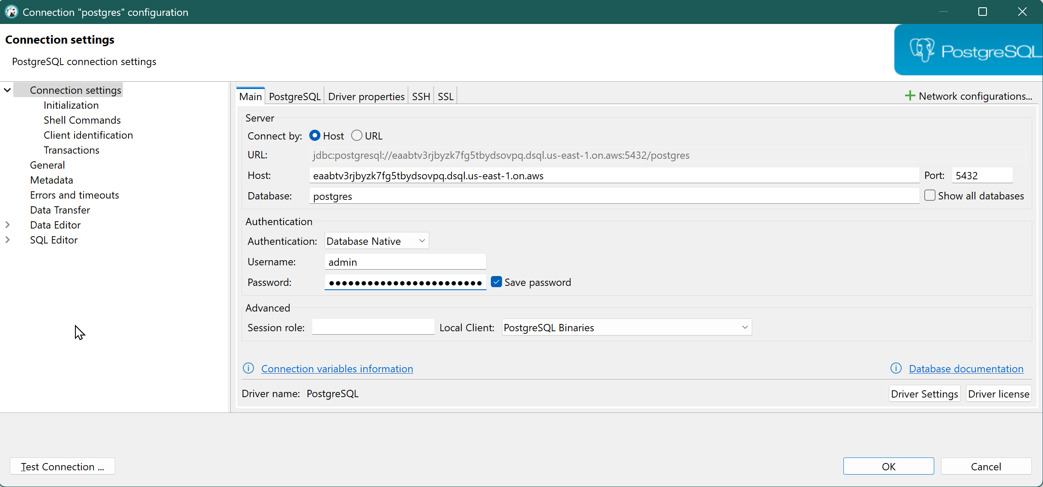Close the connection configuration dialog
This screenshot has height=487, width=1043.
pos(1022,12)
